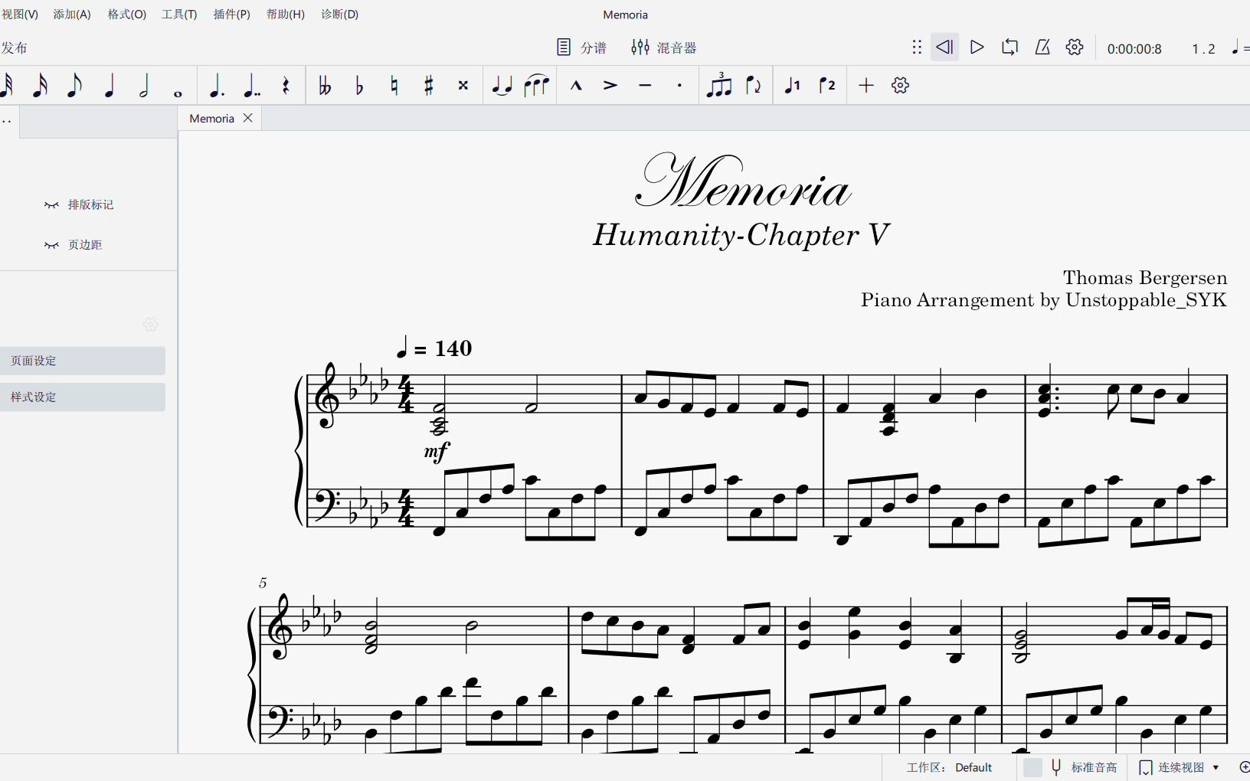Toggle the double augmentation dot

[x=251, y=85]
